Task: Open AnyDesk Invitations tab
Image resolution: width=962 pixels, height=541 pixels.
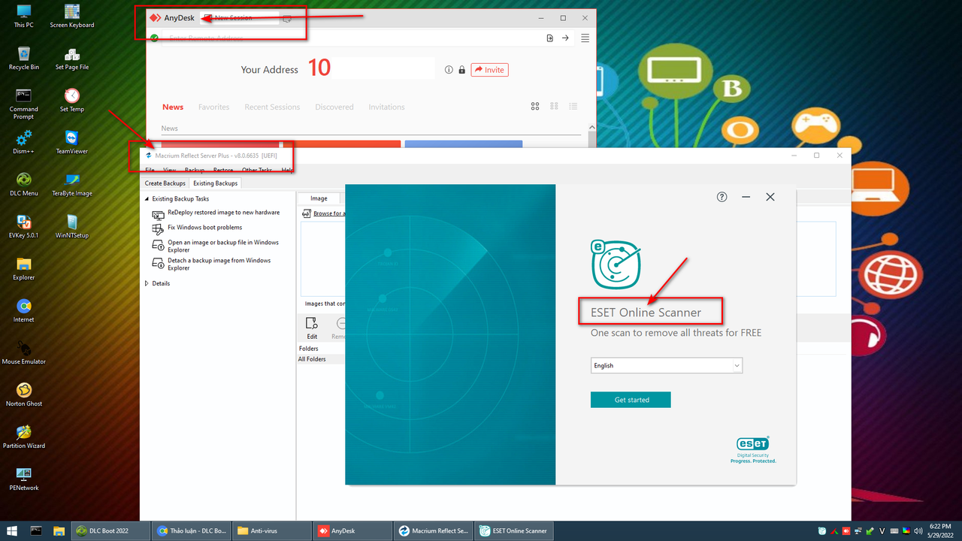Action: pos(386,107)
